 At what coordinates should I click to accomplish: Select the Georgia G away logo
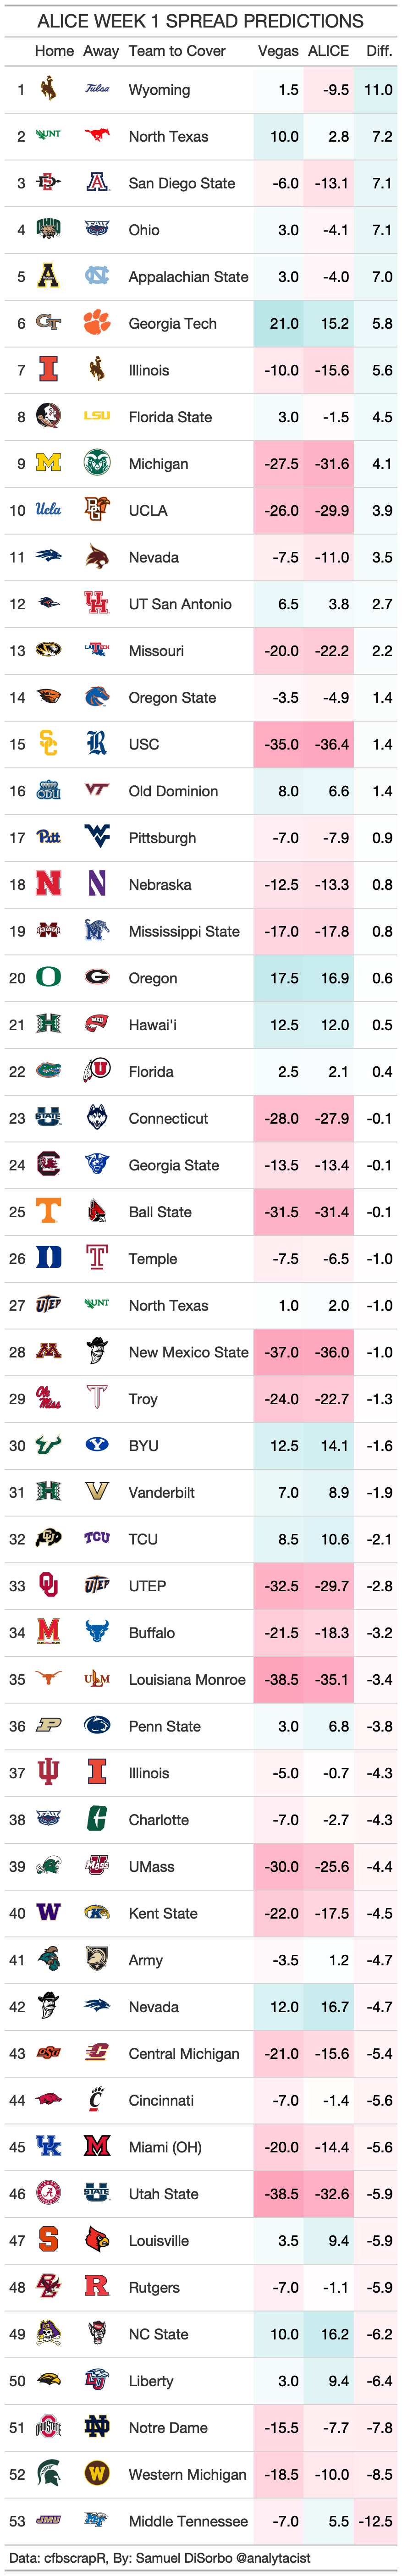point(97,977)
